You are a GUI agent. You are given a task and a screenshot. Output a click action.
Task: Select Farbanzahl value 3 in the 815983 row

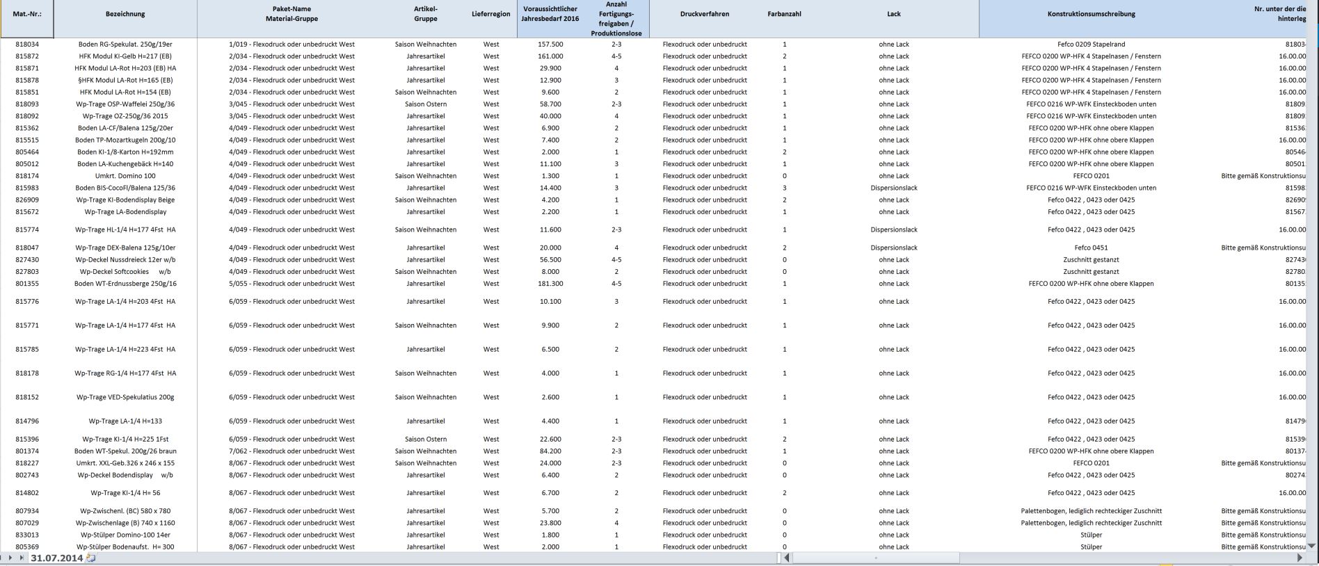(x=784, y=188)
